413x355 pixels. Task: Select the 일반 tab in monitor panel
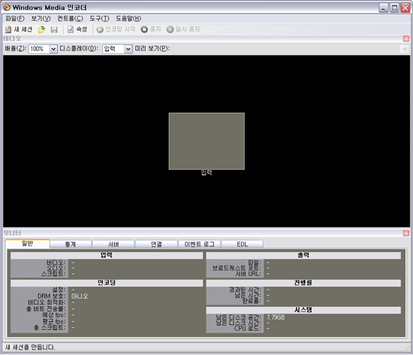coord(27,244)
